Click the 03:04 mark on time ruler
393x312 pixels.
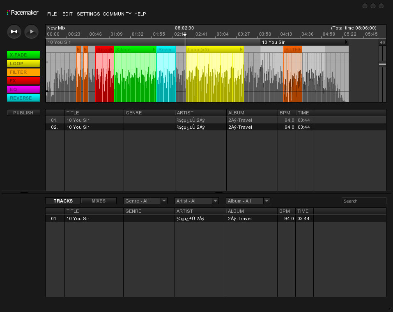(x=223, y=34)
